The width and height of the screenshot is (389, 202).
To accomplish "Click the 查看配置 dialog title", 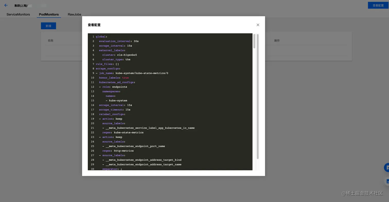I will (x=94, y=25).
